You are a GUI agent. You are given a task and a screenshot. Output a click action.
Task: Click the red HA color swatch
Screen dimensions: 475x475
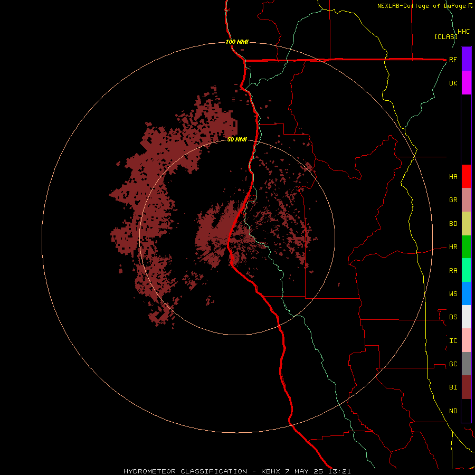click(x=466, y=176)
